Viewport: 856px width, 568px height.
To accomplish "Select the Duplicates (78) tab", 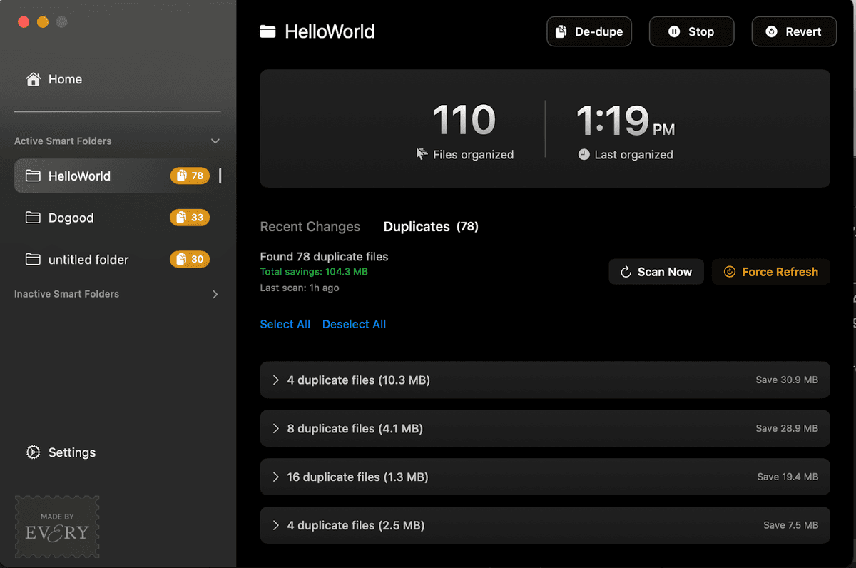I will [431, 227].
